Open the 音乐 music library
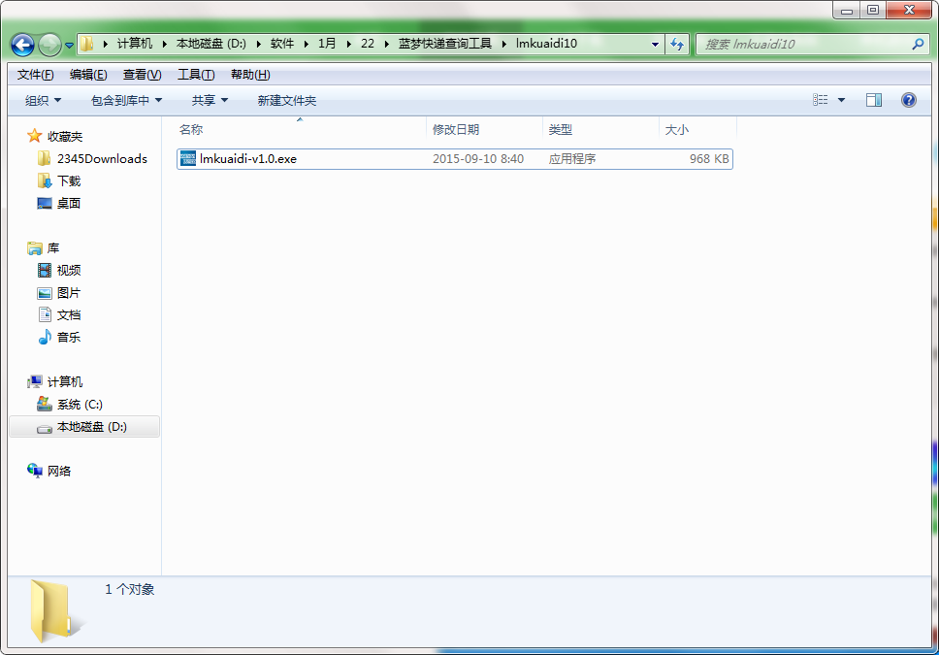Image resolution: width=939 pixels, height=655 pixels. [x=68, y=338]
